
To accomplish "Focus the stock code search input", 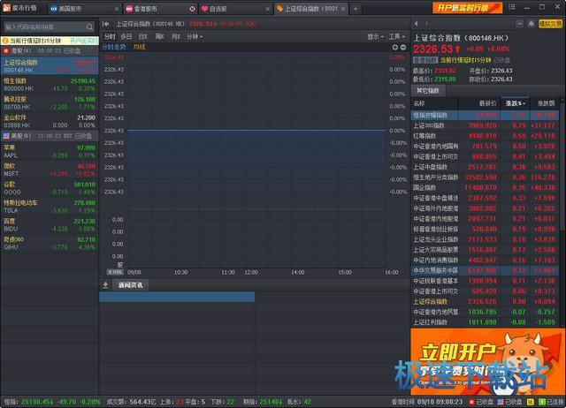I will click(44, 27).
